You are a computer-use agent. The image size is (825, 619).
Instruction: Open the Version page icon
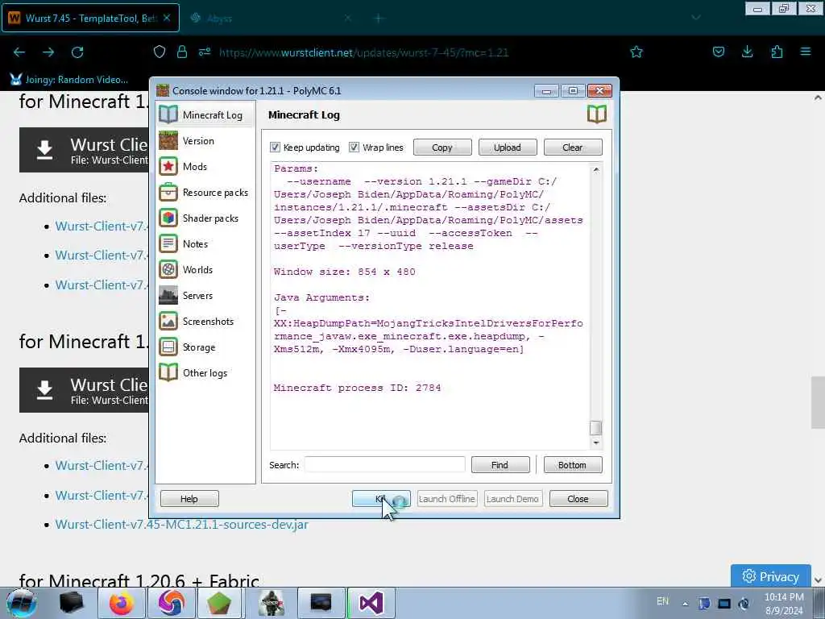168,140
